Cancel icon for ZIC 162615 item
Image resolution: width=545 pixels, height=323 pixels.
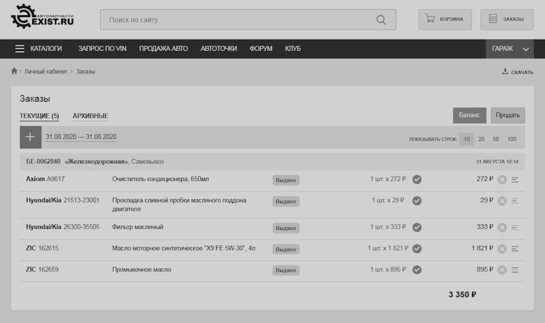pyautogui.click(x=502, y=249)
